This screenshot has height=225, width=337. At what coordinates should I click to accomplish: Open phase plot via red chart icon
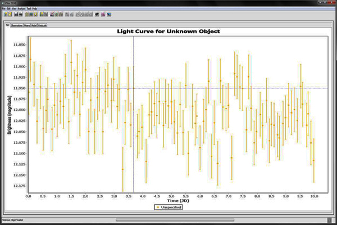[52, 14]
